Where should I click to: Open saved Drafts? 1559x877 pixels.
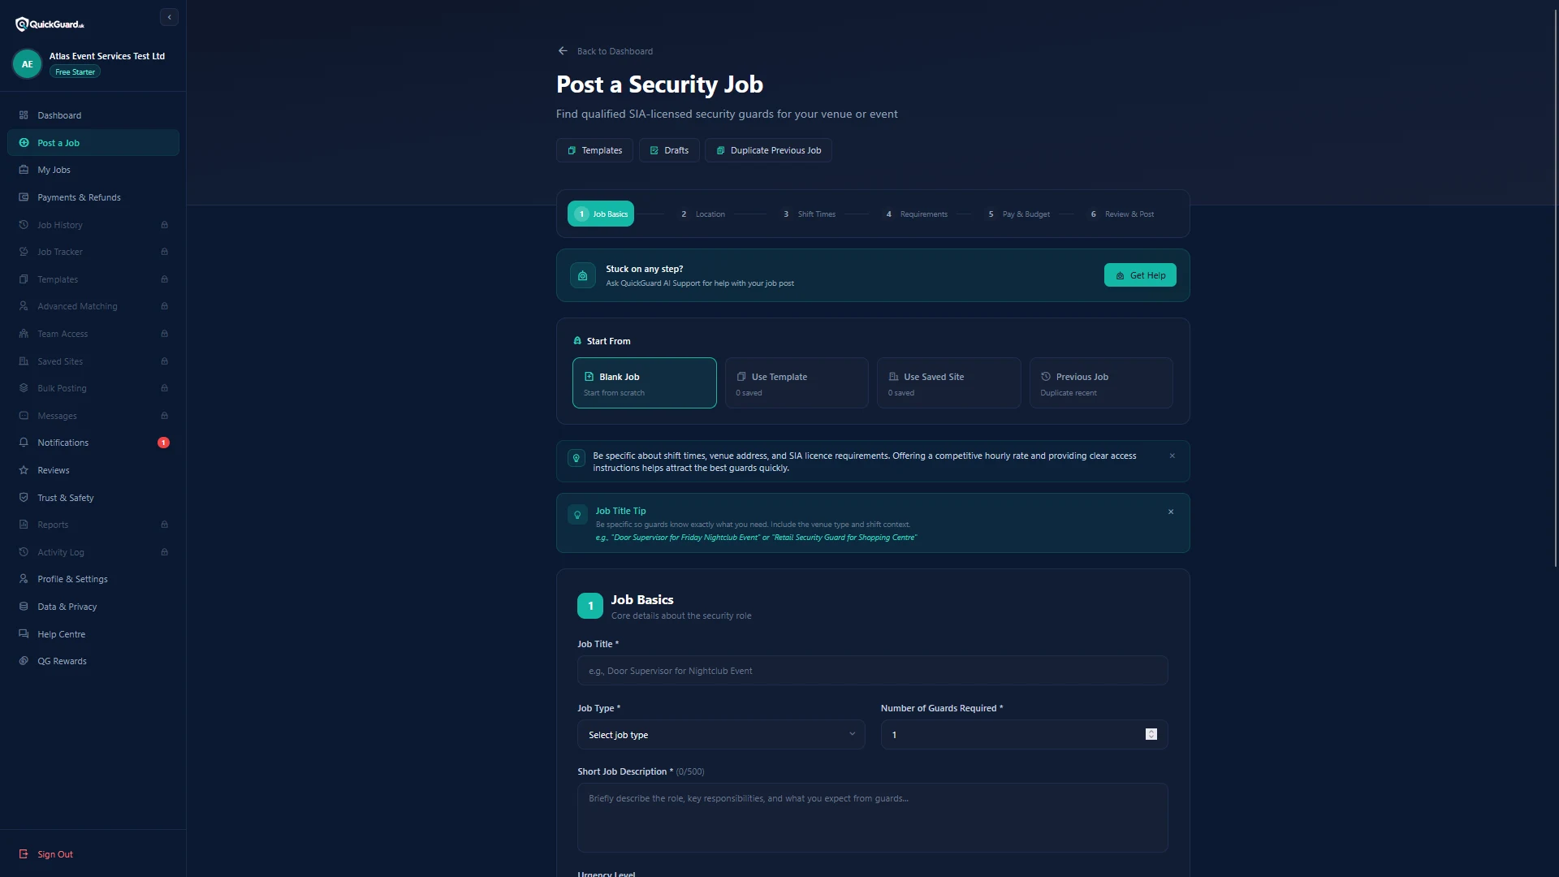(x=669, y=150)
